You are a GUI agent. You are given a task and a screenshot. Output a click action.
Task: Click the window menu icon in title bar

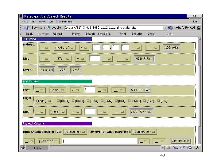(x=21, y=16)
